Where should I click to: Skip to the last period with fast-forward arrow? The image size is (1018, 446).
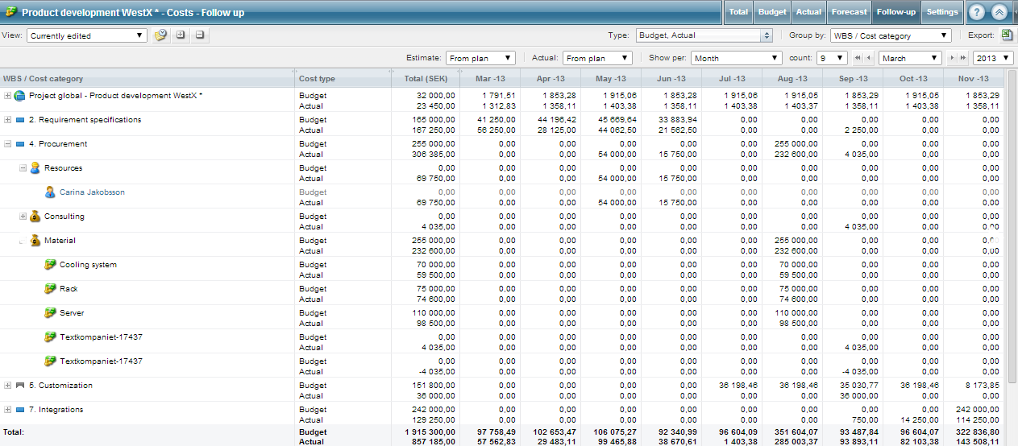[x=962, y=58]
